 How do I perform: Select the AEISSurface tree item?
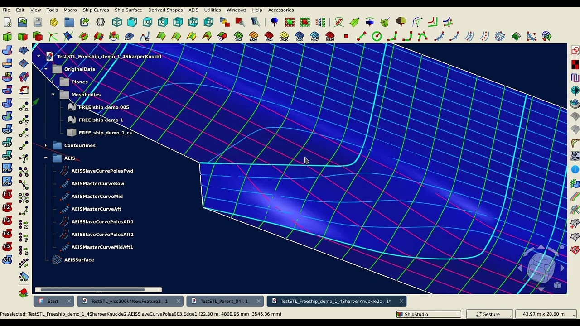click(79, 260)
